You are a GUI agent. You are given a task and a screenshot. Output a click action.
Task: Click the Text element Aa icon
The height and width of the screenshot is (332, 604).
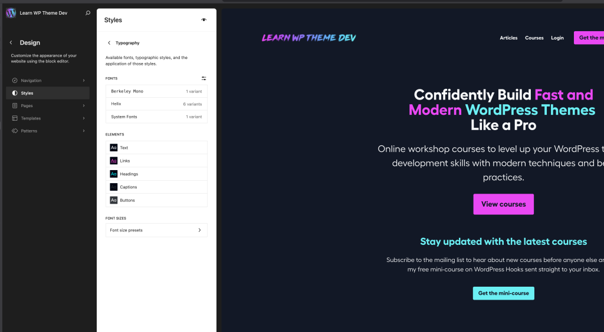point(114,148)
